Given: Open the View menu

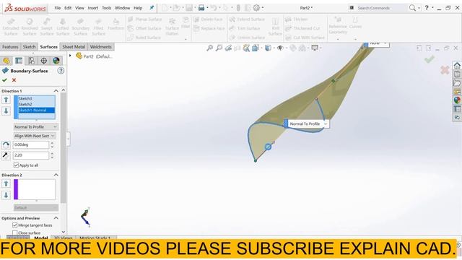Looking at the screenshot, I should coord(79,8).
